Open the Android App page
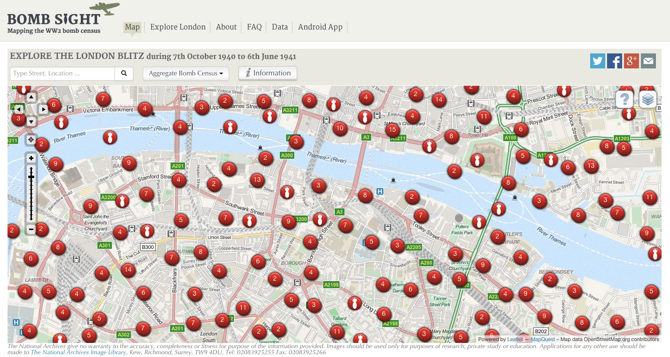The height and width of the screenshot is (357, 670). tap(320, 27)
